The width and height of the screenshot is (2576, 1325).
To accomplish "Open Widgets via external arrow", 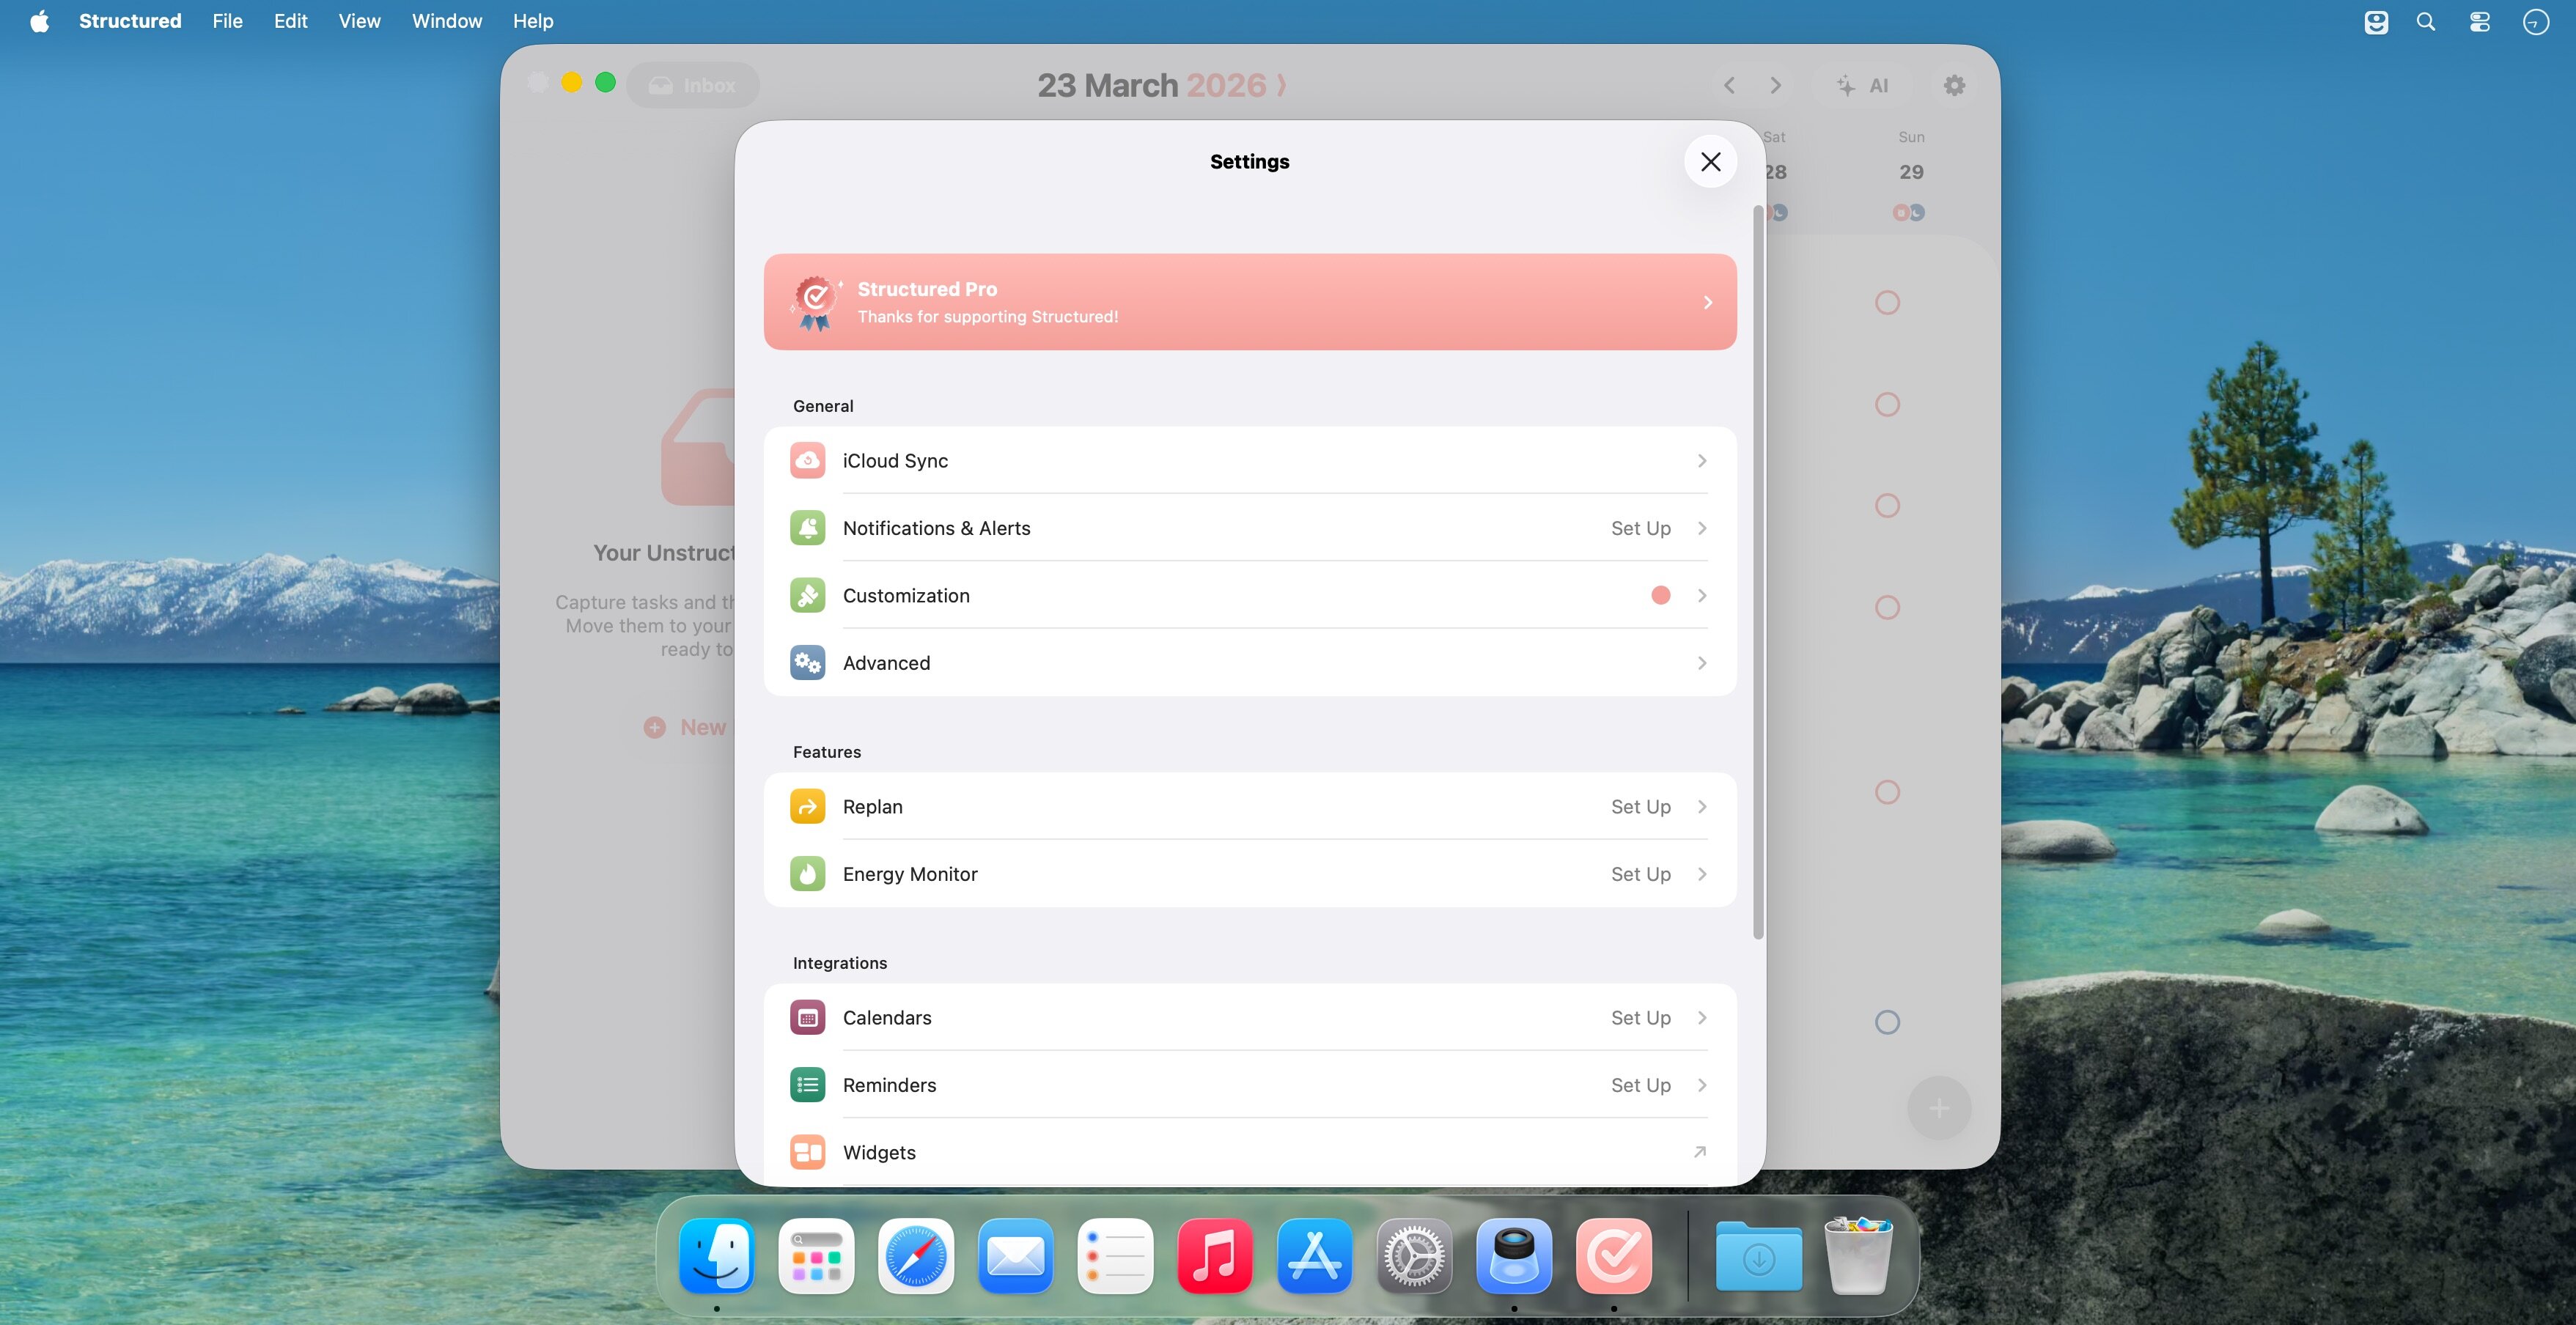I will point(1699,1152).
